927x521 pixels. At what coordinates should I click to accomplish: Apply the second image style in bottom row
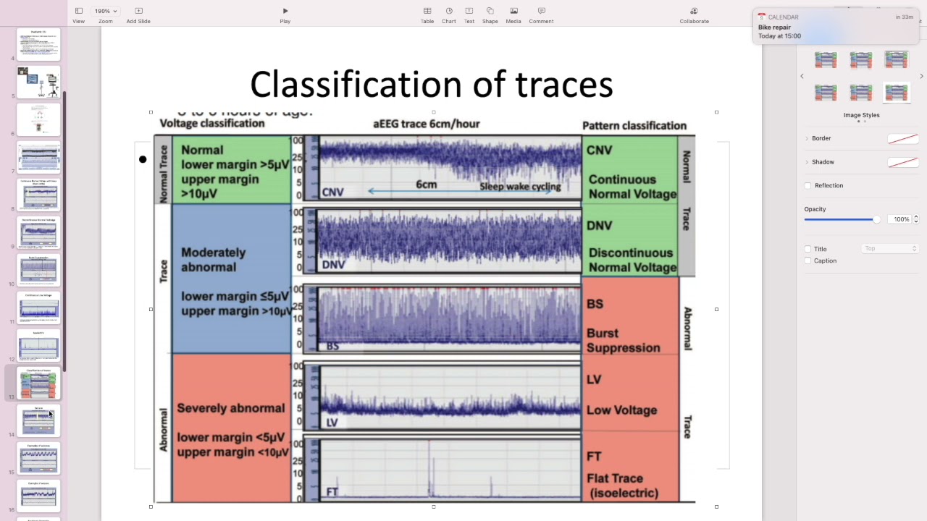pos(861,93)
